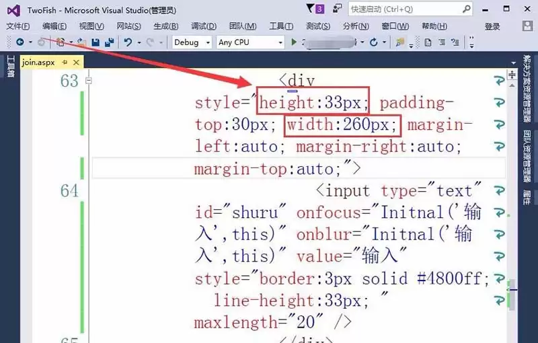Click the editor vertical scrollbar thumb
This screenshot has width=538, height=343.
point(512,295)
